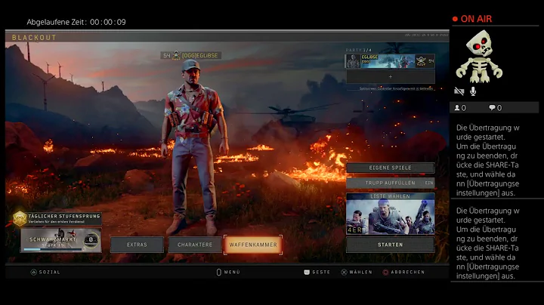Select the empty party slot plus
544x305 pixels.
click(391, 76)
